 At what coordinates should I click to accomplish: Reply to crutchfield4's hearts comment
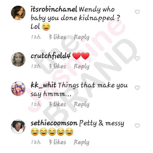click(x=82, y=66)
